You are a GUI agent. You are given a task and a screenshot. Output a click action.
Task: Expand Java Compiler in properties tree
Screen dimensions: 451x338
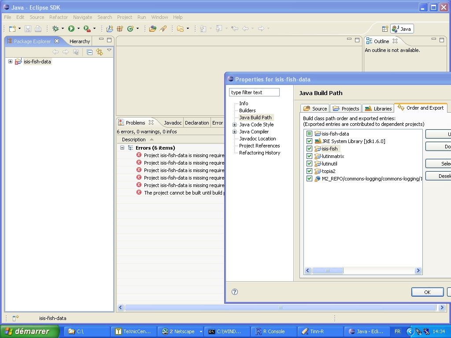click(x=235, y=132)
